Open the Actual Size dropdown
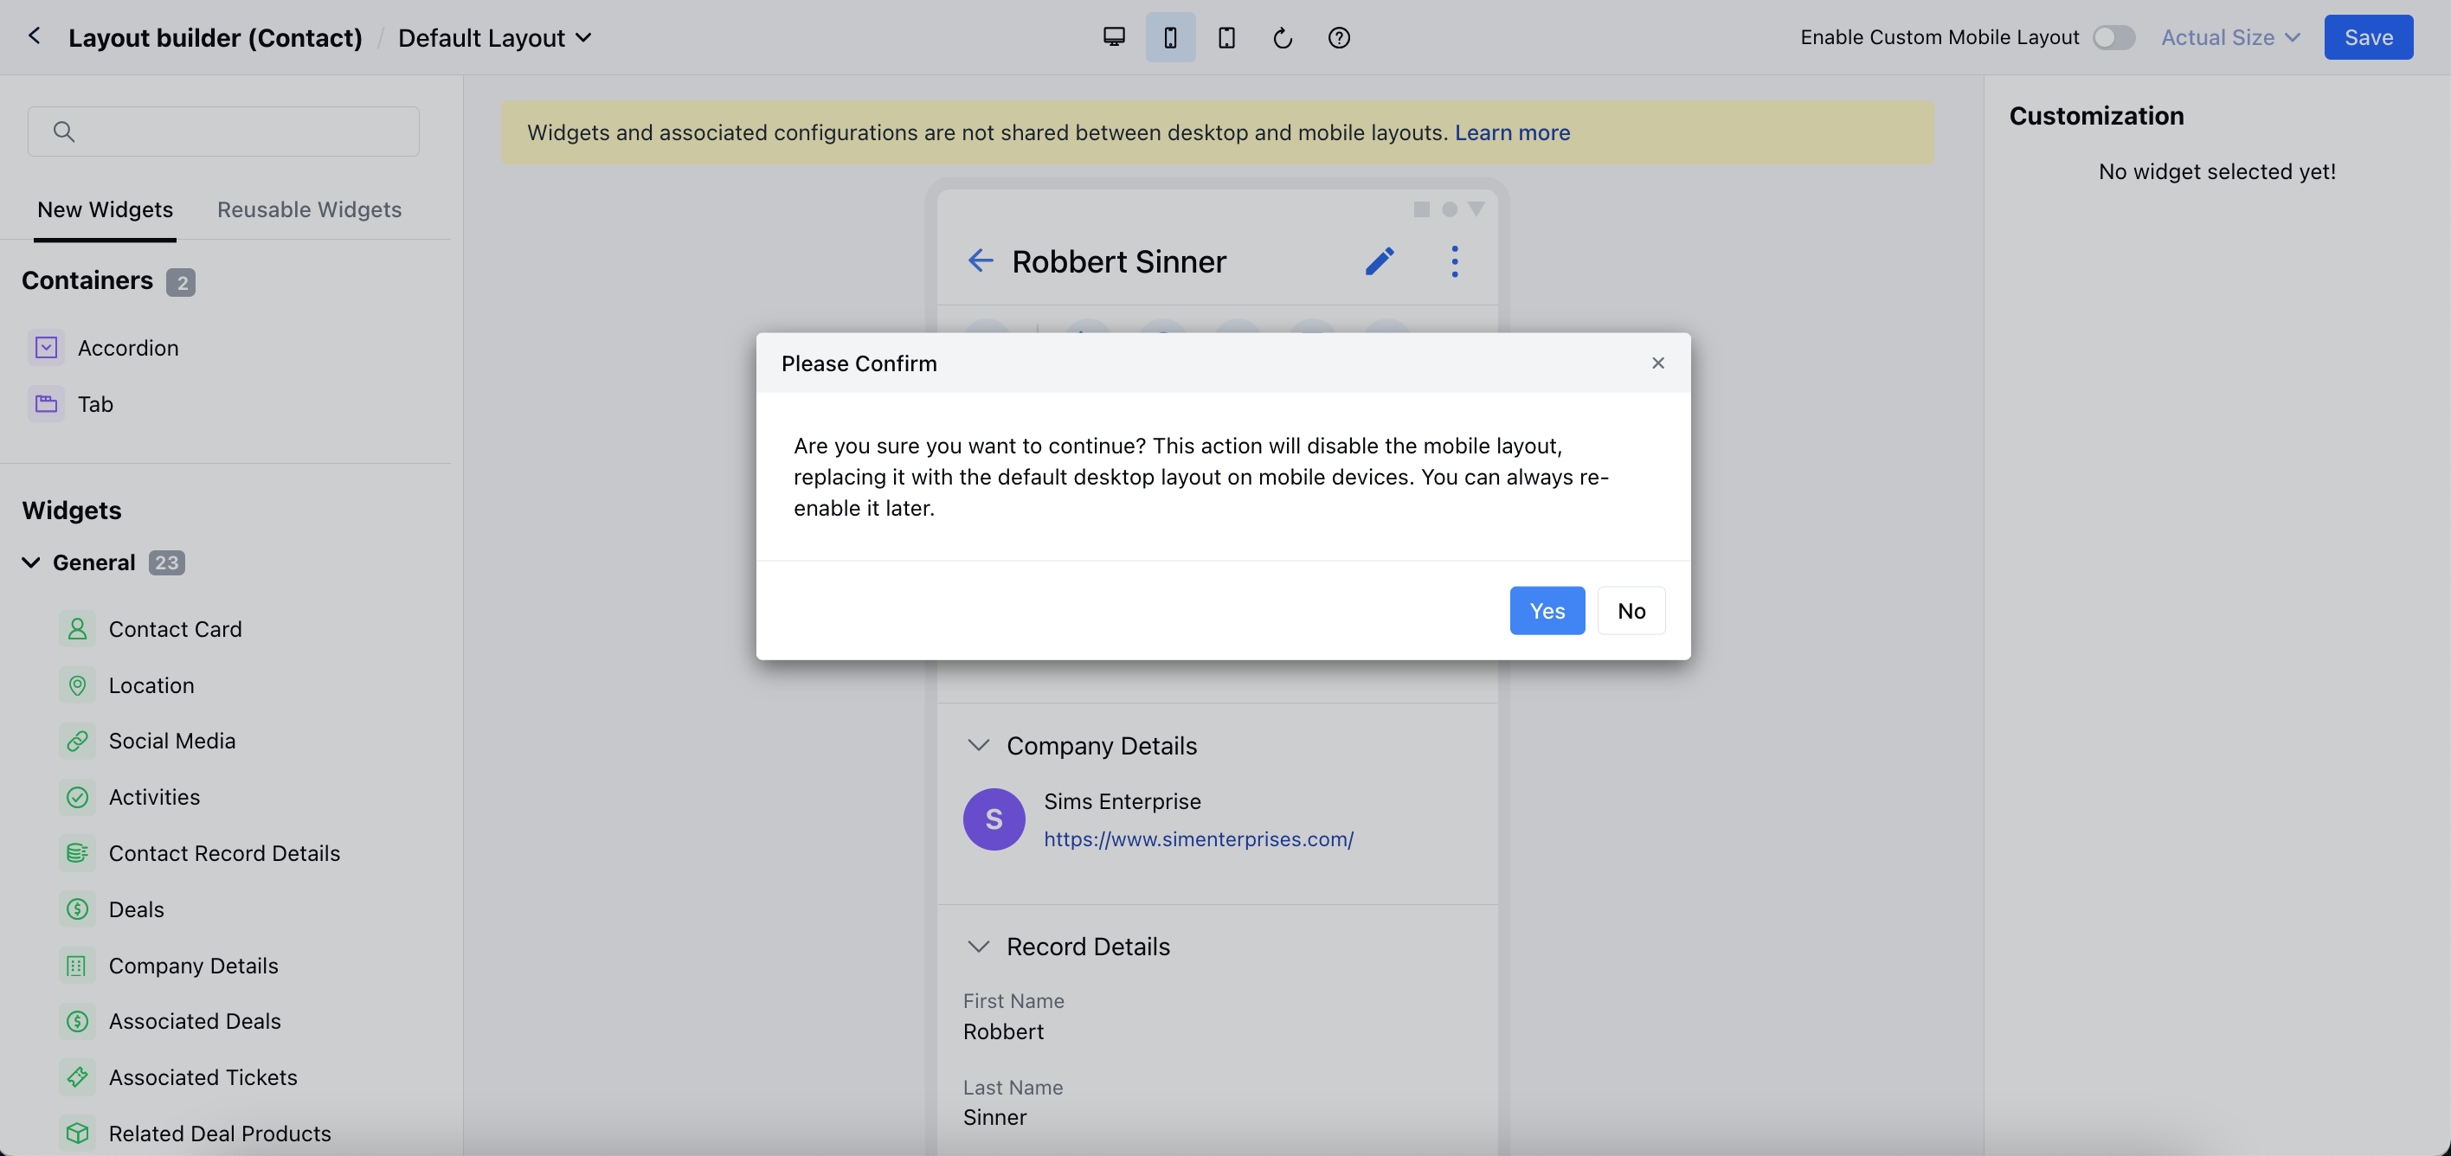The width and height of the screenshot is (2451, 1156). click(2229, 37)
